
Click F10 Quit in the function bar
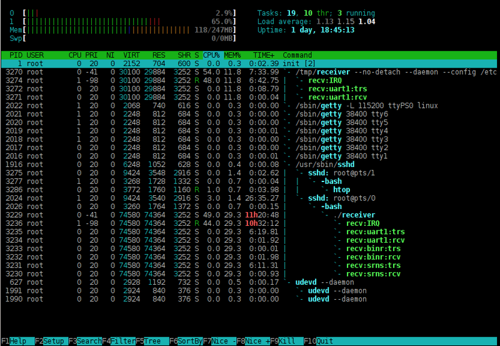(319, 341)
